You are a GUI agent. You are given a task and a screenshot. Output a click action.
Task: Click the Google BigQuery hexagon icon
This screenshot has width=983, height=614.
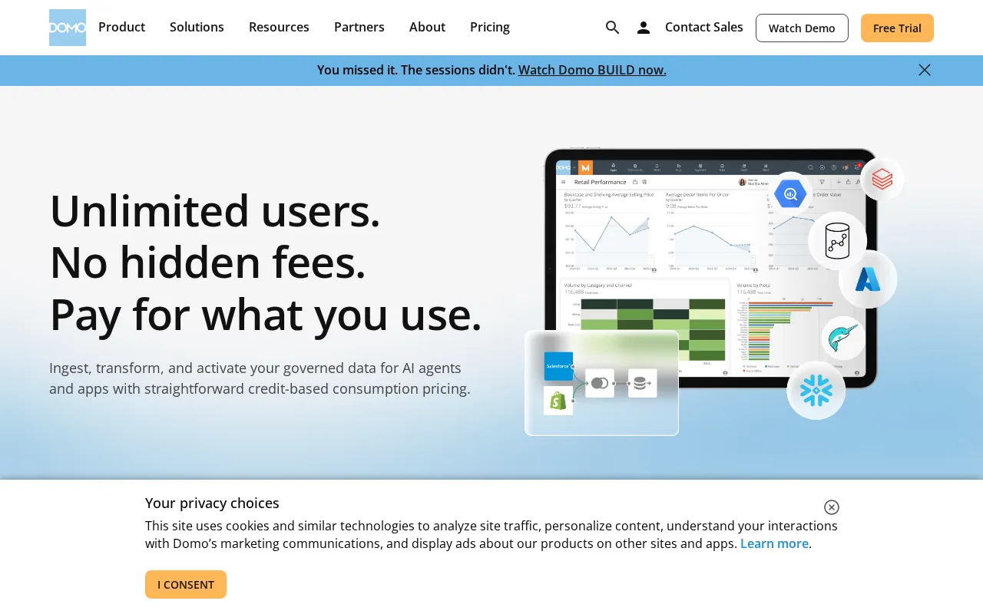[x=790, y=194]
